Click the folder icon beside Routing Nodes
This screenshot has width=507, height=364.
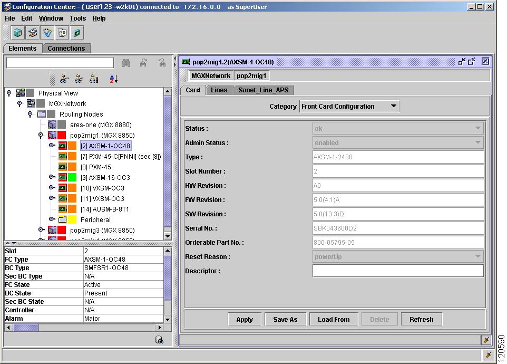pos(42,114)
